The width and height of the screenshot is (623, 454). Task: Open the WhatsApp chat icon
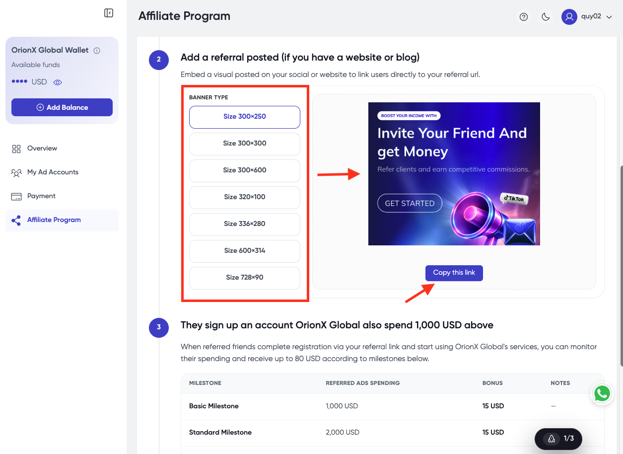coord(602,394)
